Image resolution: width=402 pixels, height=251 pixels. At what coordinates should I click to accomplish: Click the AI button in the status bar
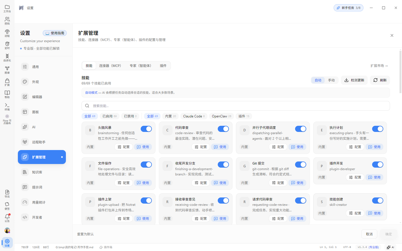click(x=391, y=247)
